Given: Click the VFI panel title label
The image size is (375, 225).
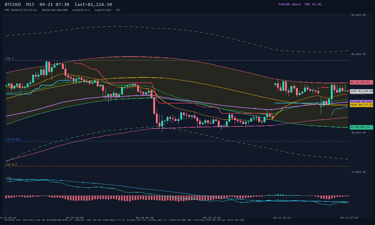Looking at the screenshot, I should [x=9, y=178].
